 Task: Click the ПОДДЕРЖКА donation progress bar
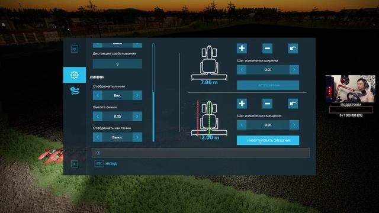coord(351,110)
